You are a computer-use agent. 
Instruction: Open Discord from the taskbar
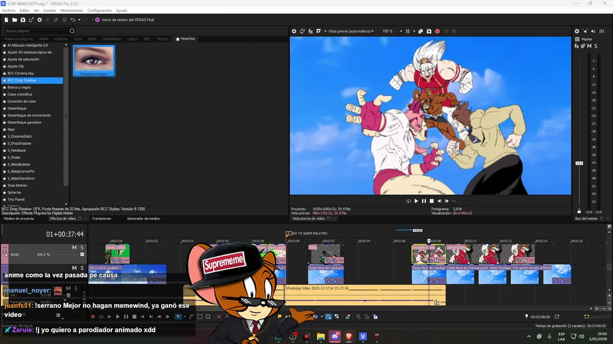(x=335, y=336)
